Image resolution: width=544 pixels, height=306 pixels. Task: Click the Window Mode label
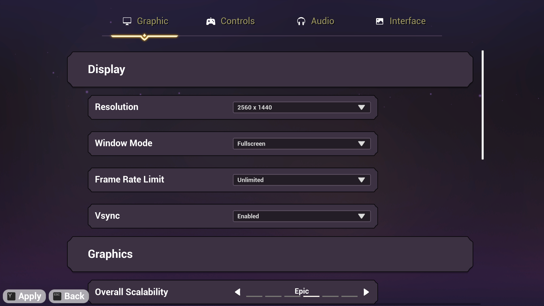tap(124, 143)
